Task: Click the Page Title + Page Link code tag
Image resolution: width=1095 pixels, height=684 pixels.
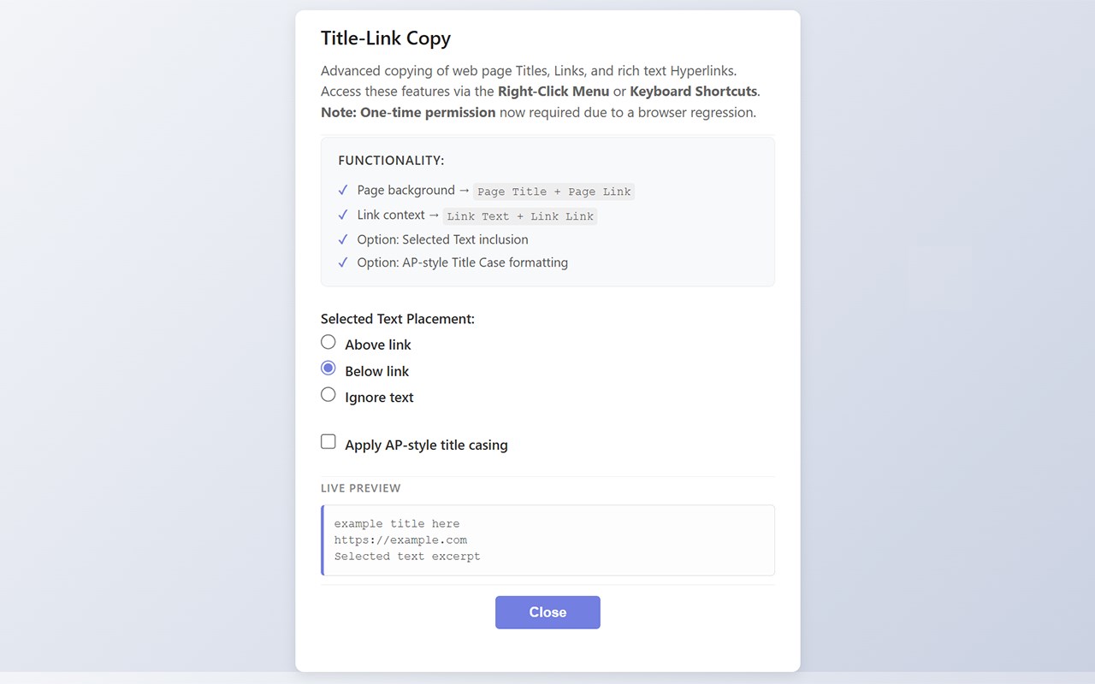Action: click(554, 192)
